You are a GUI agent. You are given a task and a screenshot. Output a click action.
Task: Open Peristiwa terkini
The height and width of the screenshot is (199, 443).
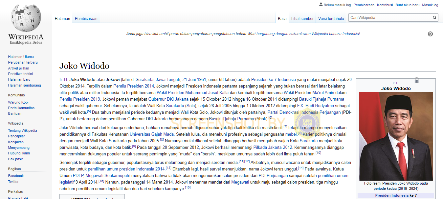pyautogui.click(x=20, y=74)
